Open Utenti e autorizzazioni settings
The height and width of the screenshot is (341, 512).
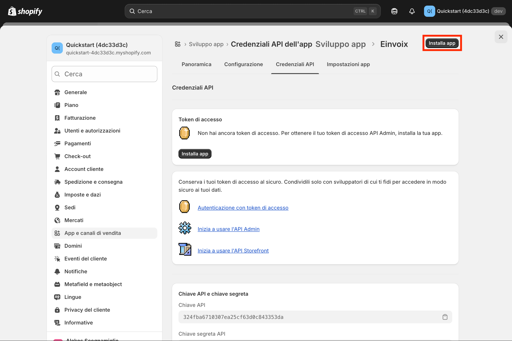tap(92, 130)
